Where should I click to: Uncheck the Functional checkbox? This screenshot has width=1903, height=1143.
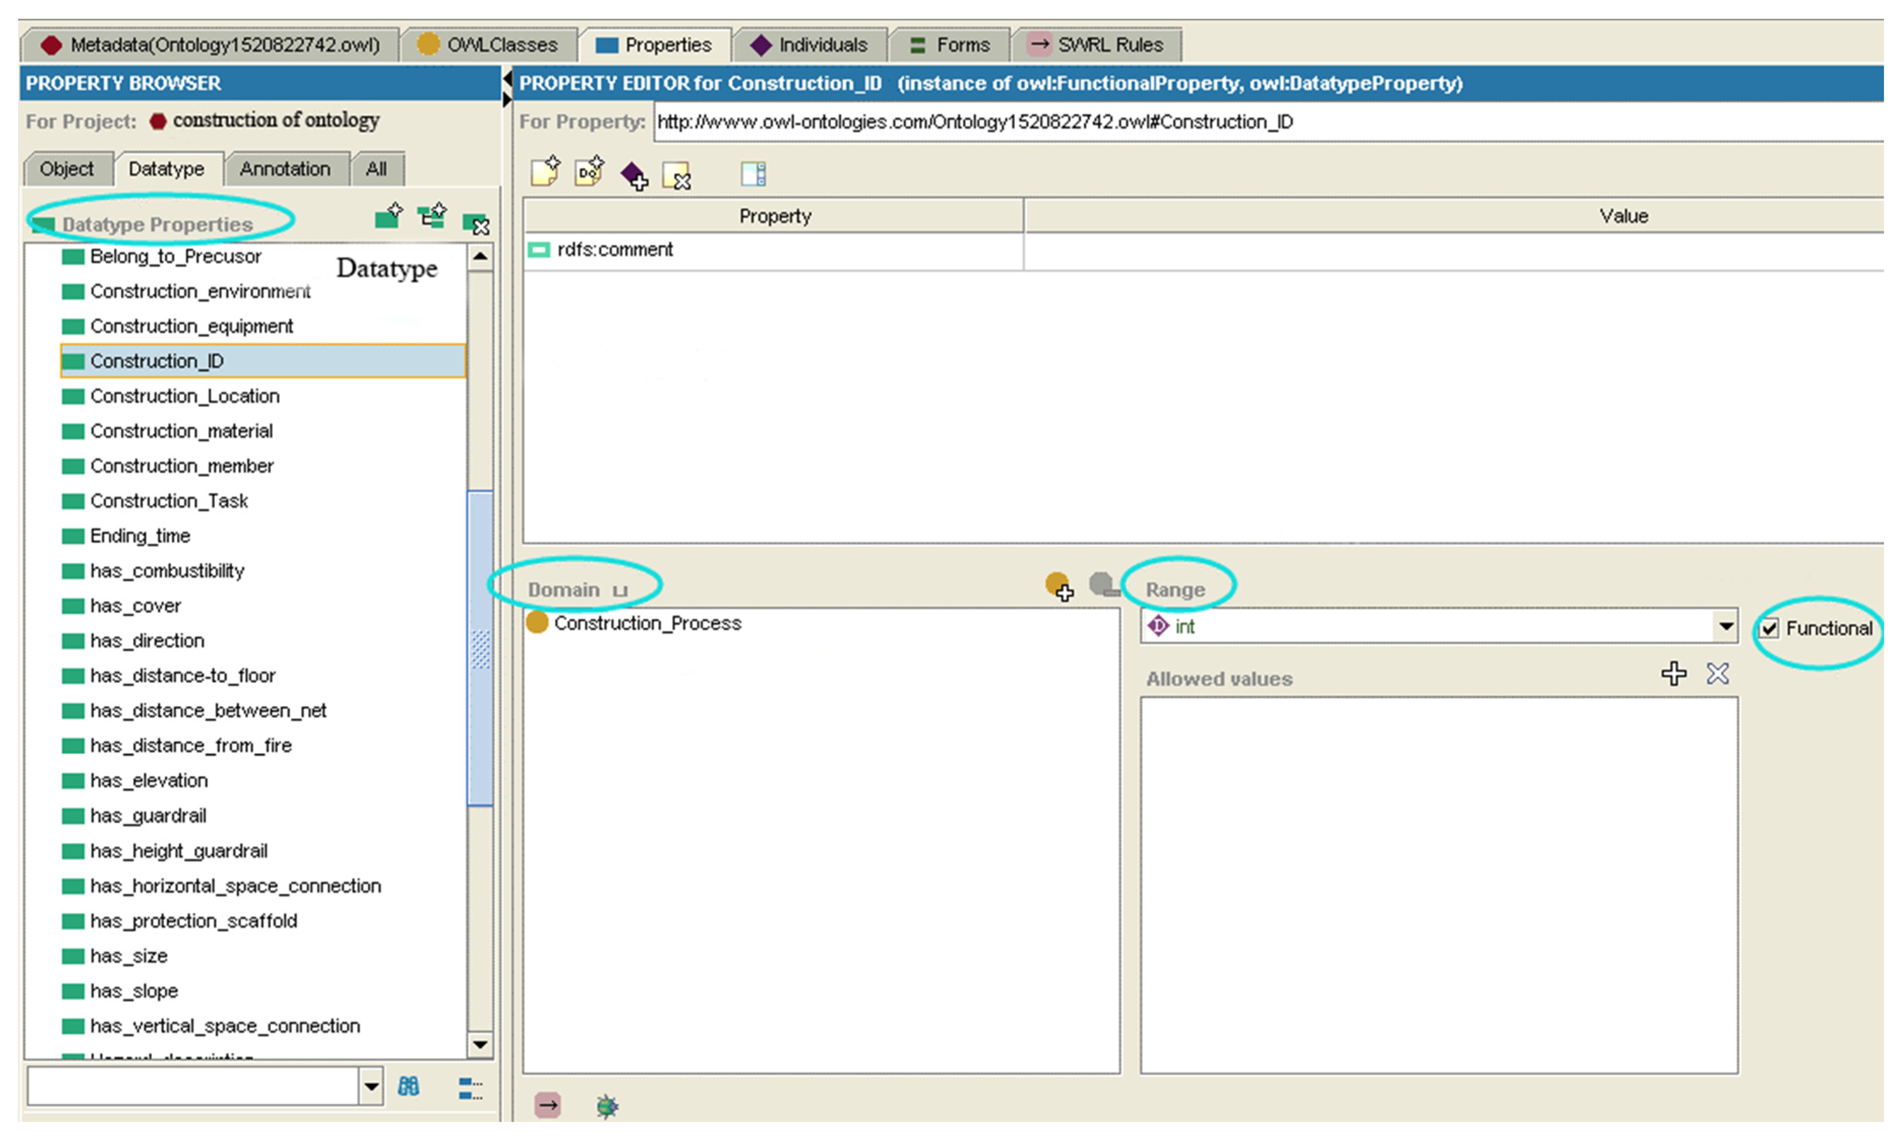point(1770,628)
